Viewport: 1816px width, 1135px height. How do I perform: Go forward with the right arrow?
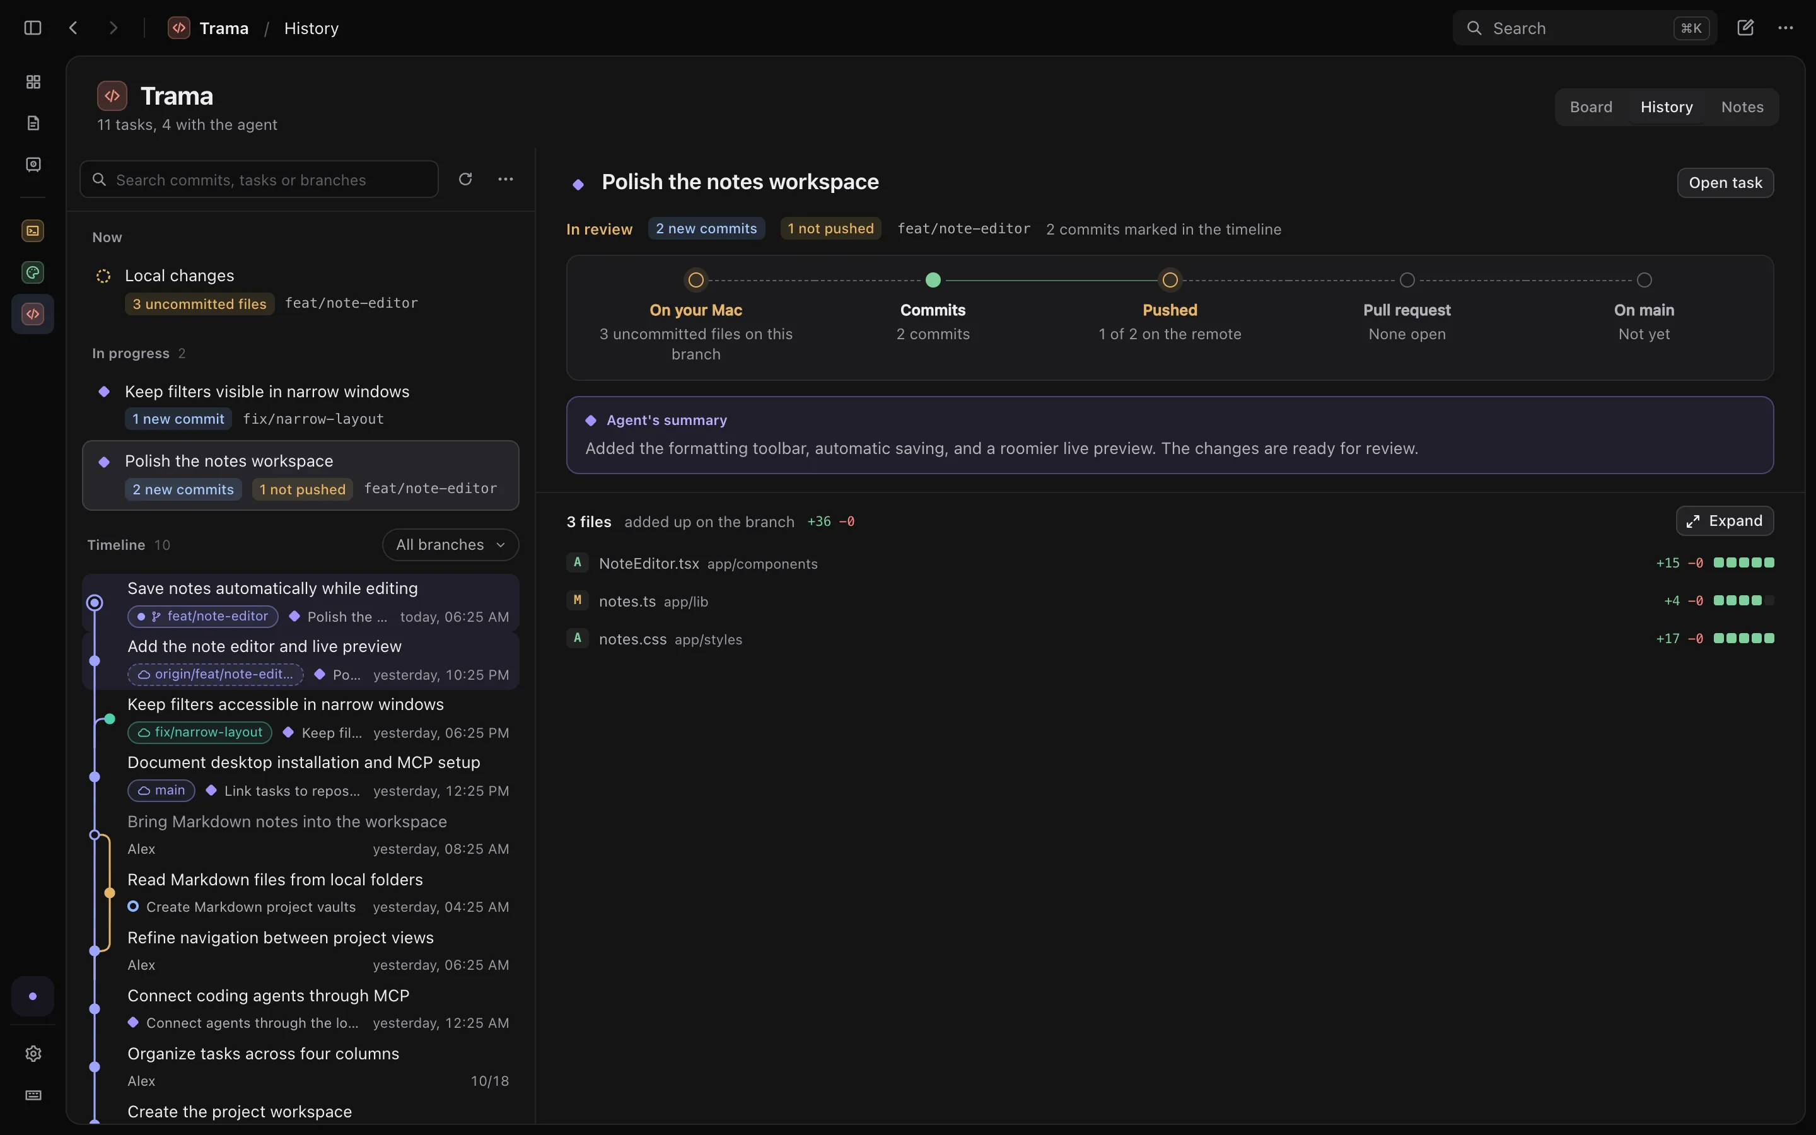click(113, 28)
